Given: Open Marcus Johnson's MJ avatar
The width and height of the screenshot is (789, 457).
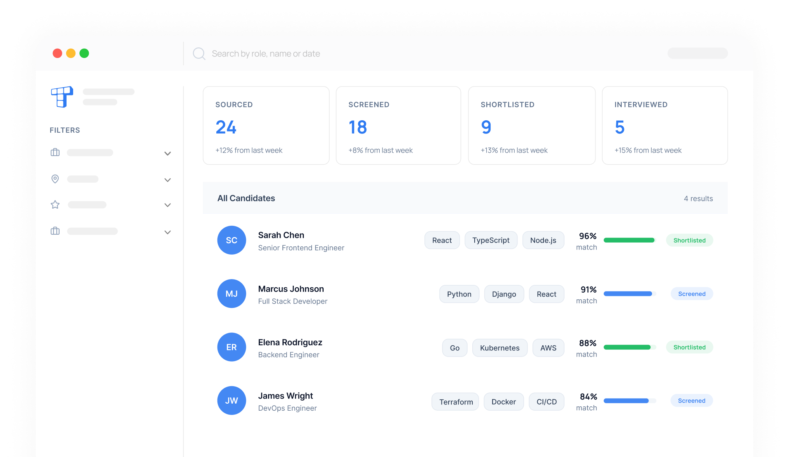Looking at the screenshot, I should point(231,294).
